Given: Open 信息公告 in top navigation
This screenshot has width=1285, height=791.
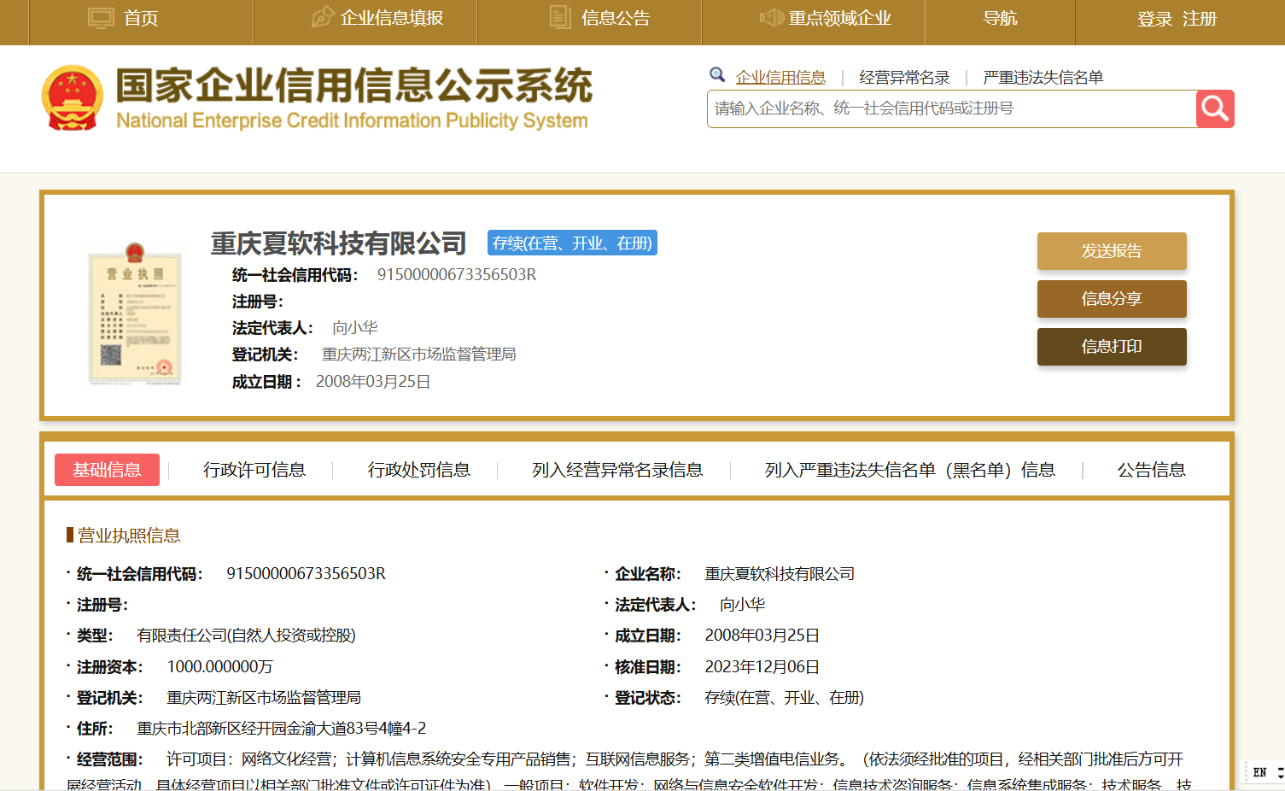Looking at the screenshot, I should pos(616,18).
